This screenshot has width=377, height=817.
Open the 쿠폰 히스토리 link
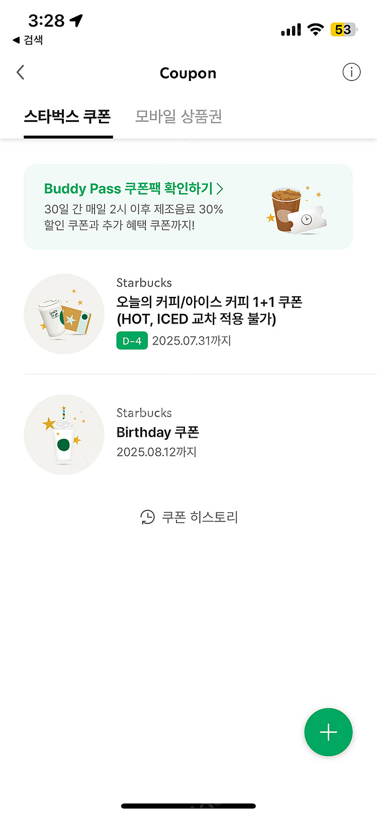200,517
